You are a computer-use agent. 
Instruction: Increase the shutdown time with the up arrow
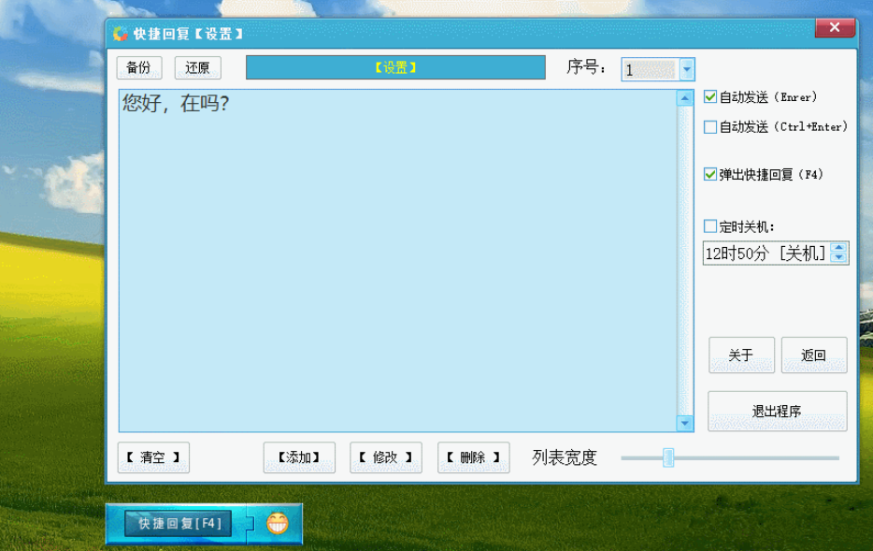838,247
